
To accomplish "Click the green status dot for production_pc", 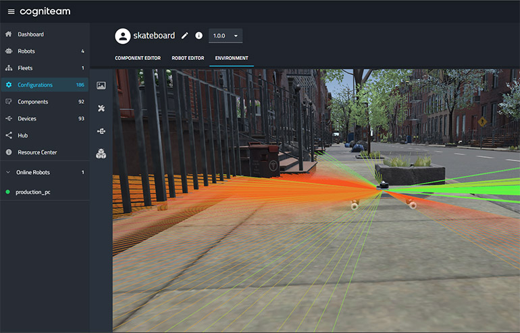I will [x=8, y=192].
